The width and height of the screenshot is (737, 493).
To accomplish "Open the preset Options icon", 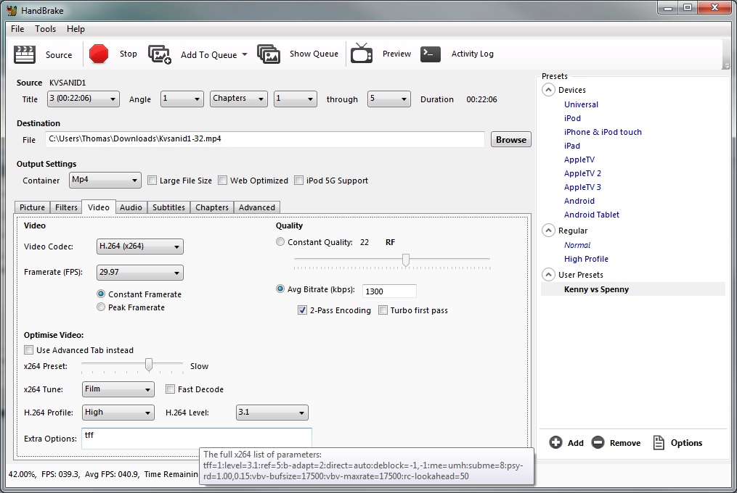I will (659, 442).
